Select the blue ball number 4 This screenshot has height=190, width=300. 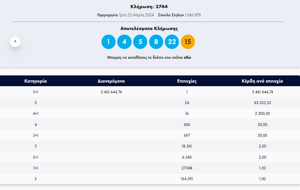pos(124,42)
